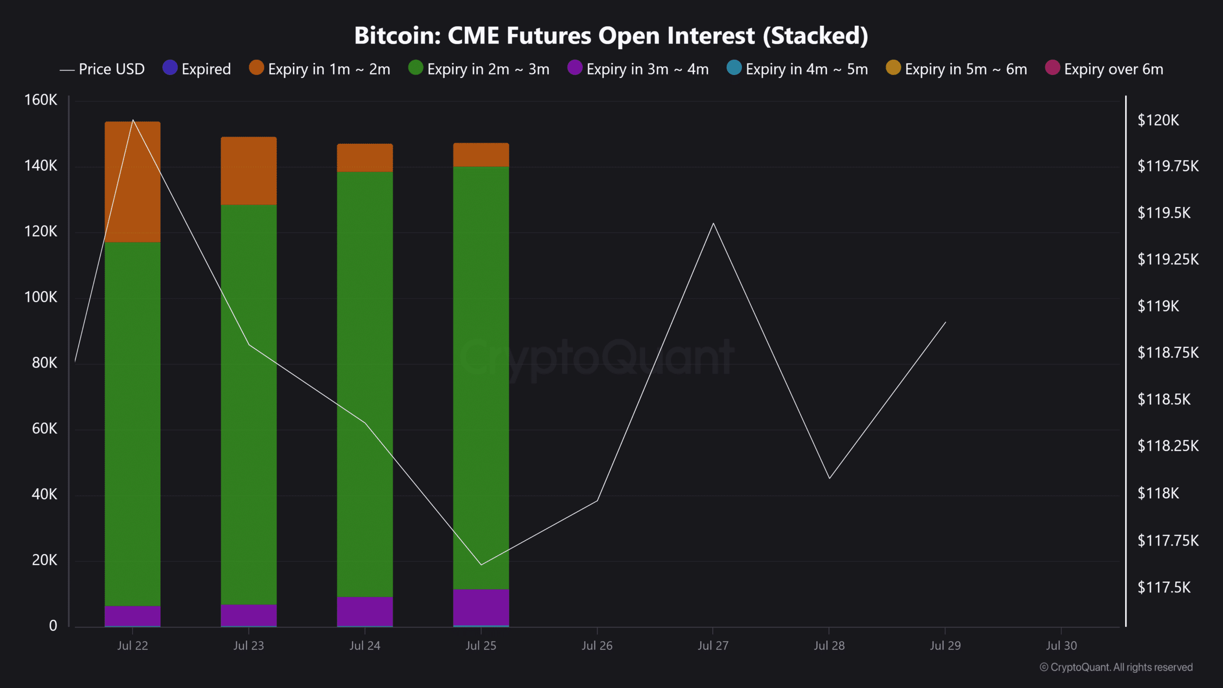Toggle Expiry in 2m ~ 3m legend label
Image resolution: width=1223 pixels, height=688 pixels.
click(x=488, y=69)
